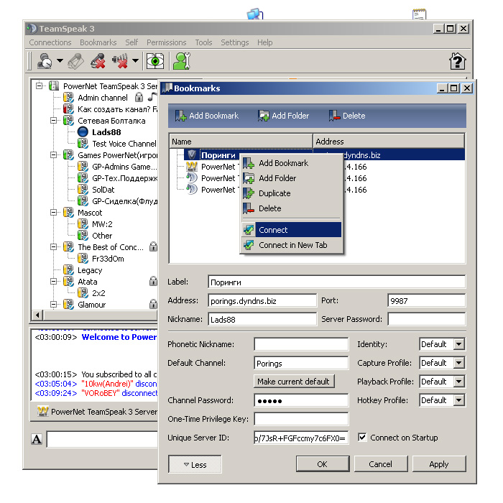Image resolution: width=503 pixels, height=503 pixels.
Task: Click the Label input field
Action: click(336, 282)
